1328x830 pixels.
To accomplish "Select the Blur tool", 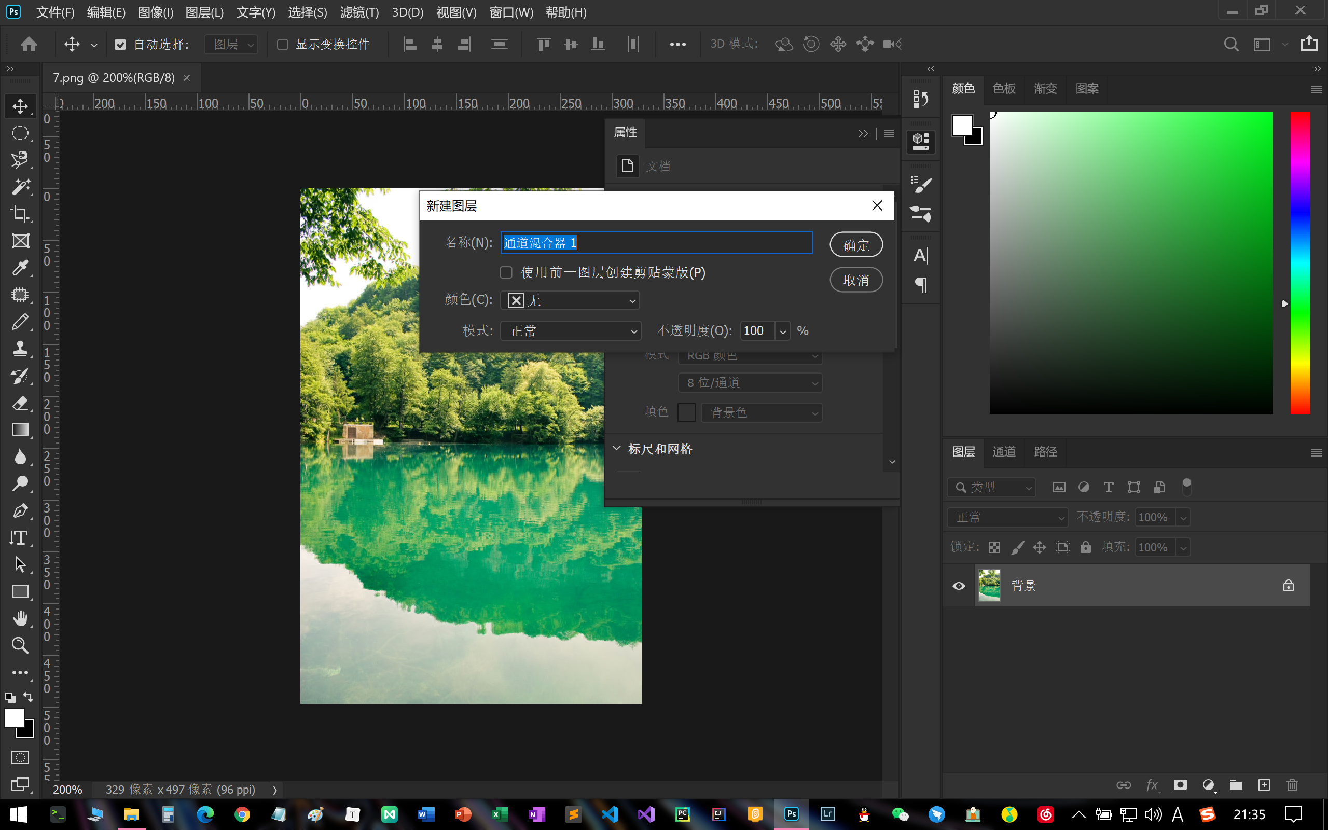I will click(x=20, y=456).
